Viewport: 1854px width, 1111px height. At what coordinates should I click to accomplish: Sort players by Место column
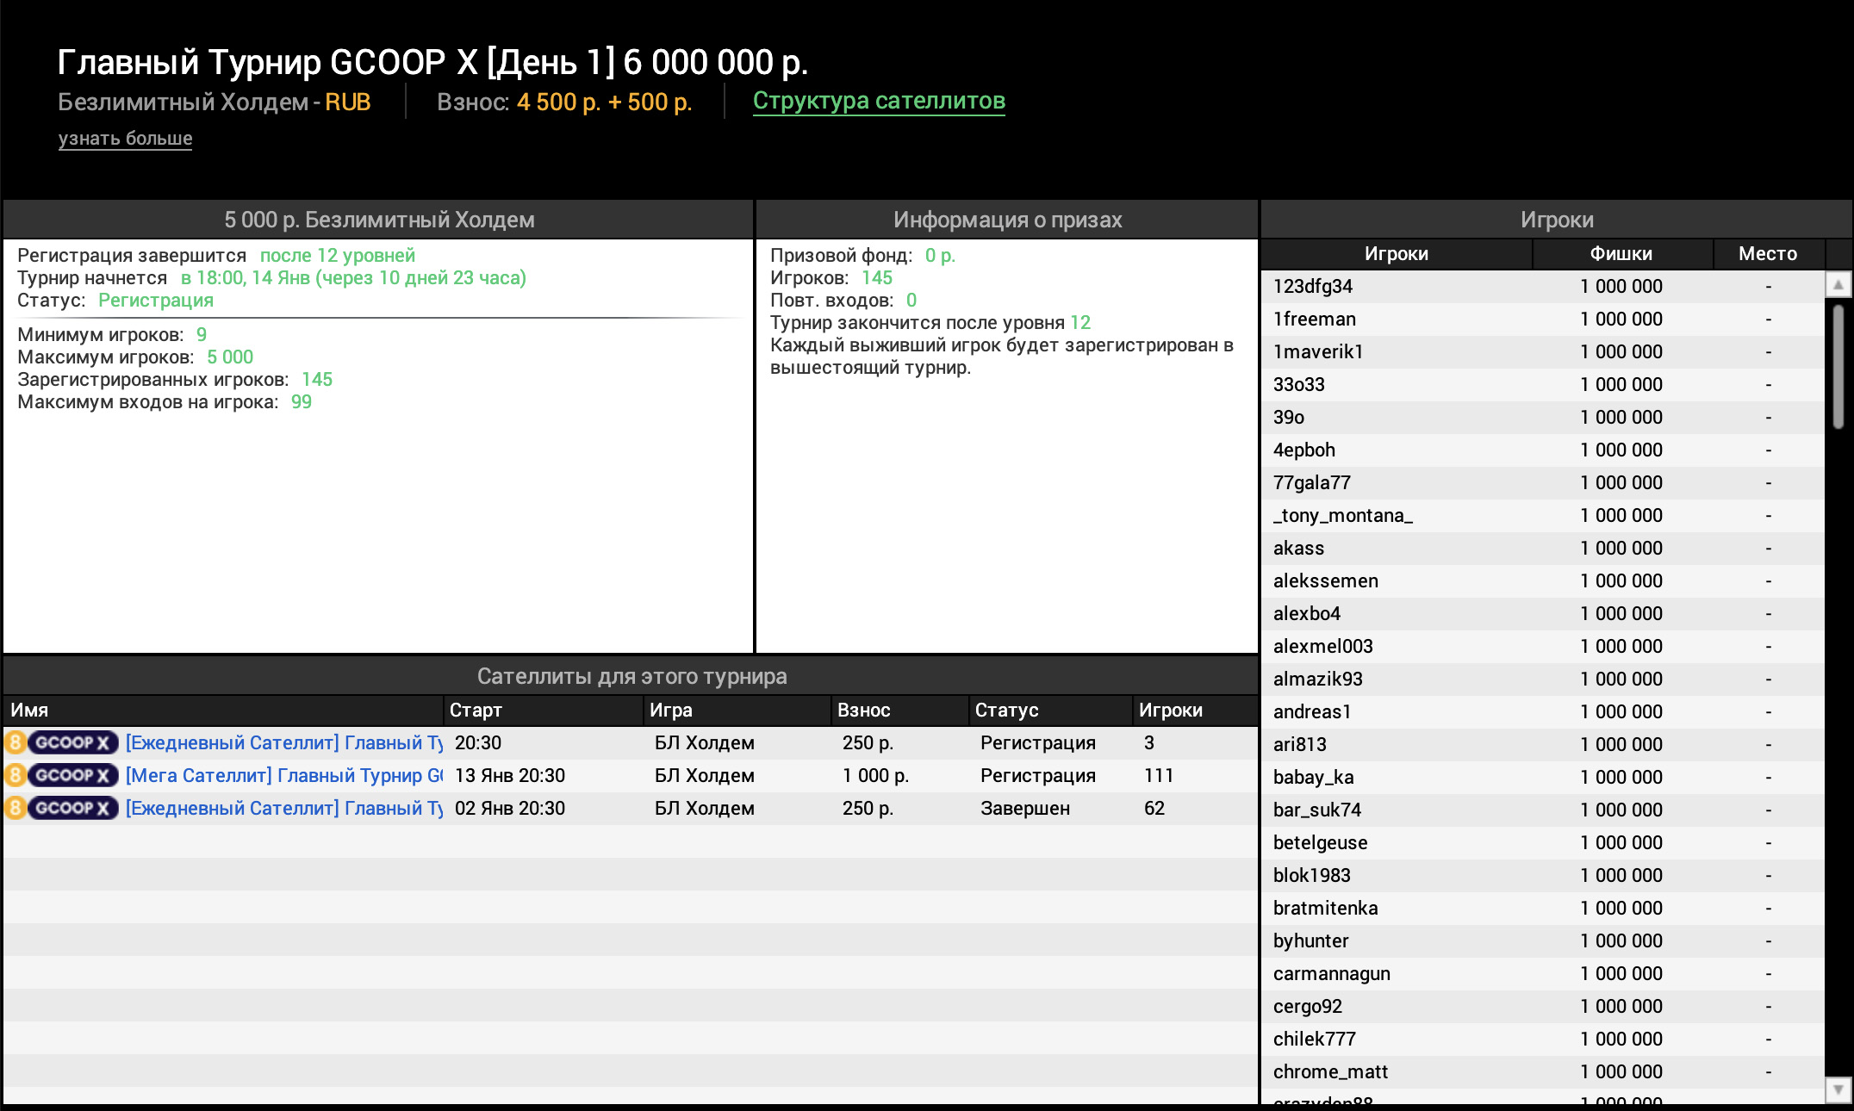(1767, 253)
